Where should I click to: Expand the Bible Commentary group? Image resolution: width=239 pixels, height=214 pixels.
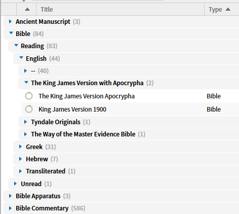point(10,208)
